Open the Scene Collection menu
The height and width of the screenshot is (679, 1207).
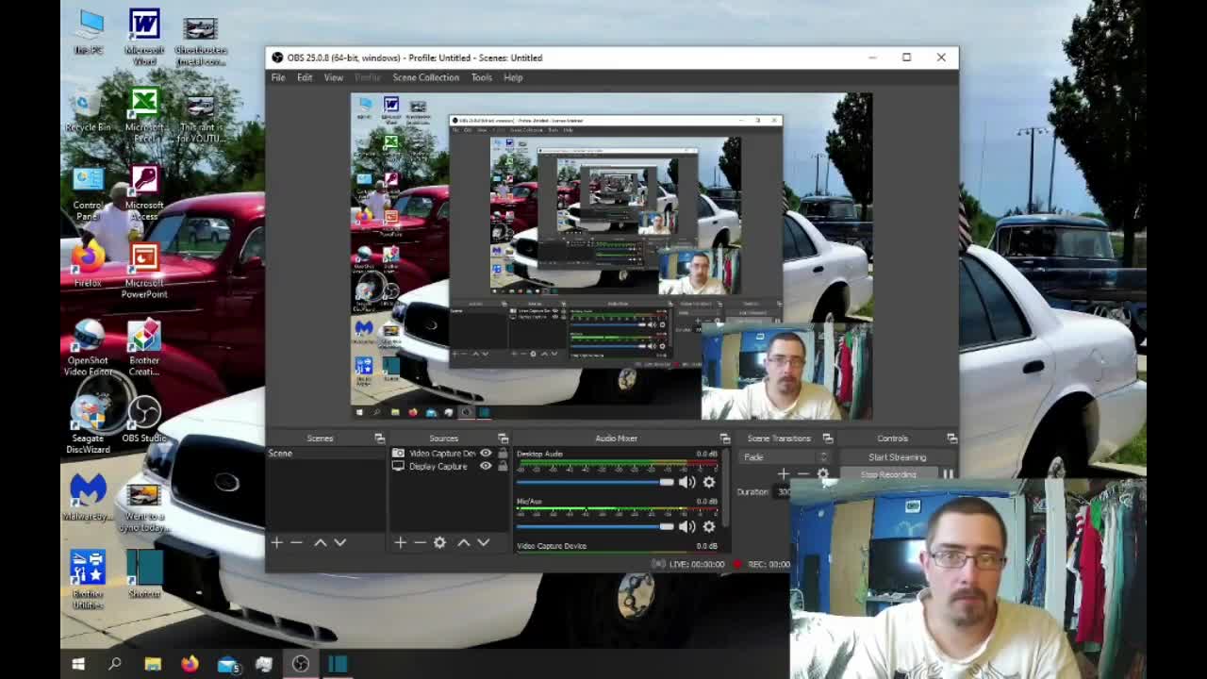click(426, 77)
